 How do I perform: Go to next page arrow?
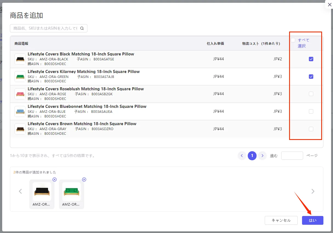[x=263, y=156]
